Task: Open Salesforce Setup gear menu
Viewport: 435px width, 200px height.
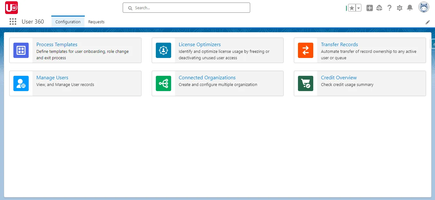Action: pyautogui.click(x=400, y=8)
